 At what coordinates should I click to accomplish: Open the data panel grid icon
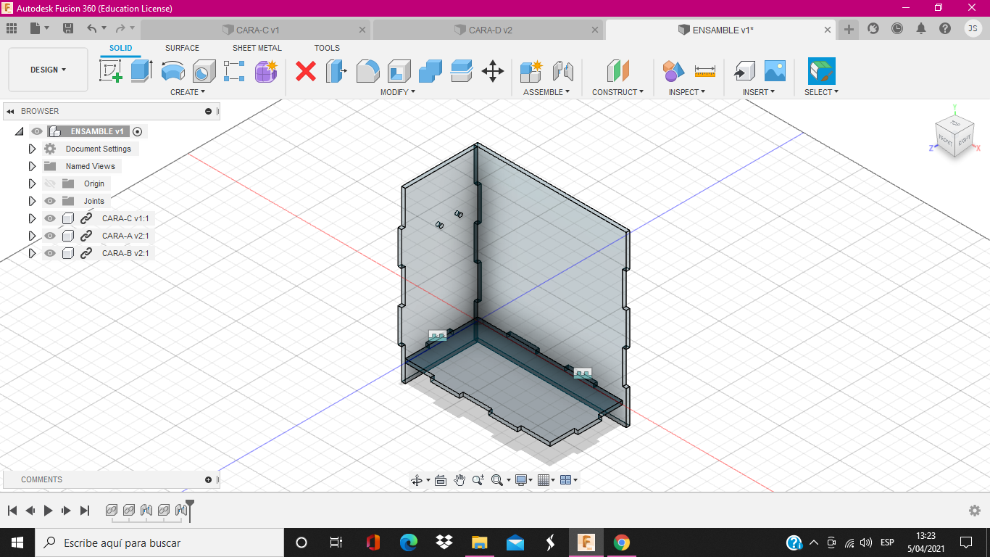(x=11, y=28)
